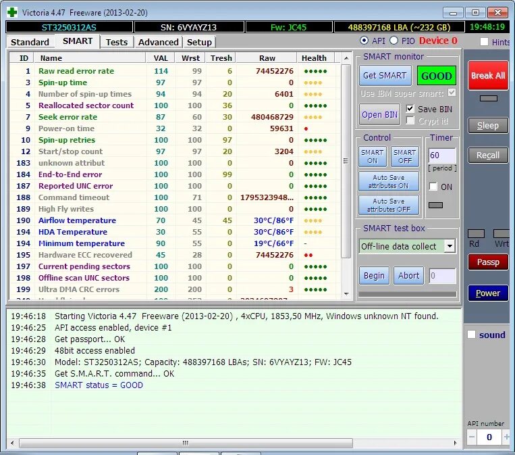Click the Recall button
The width and height of the screenshot is (515, 455).
tap(488, 155)
